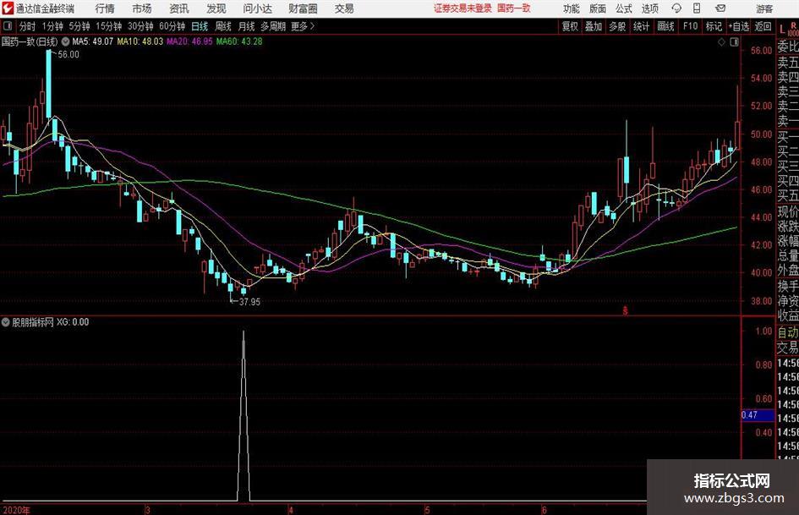Switch to 15分钟 chart period

(108, 26)
